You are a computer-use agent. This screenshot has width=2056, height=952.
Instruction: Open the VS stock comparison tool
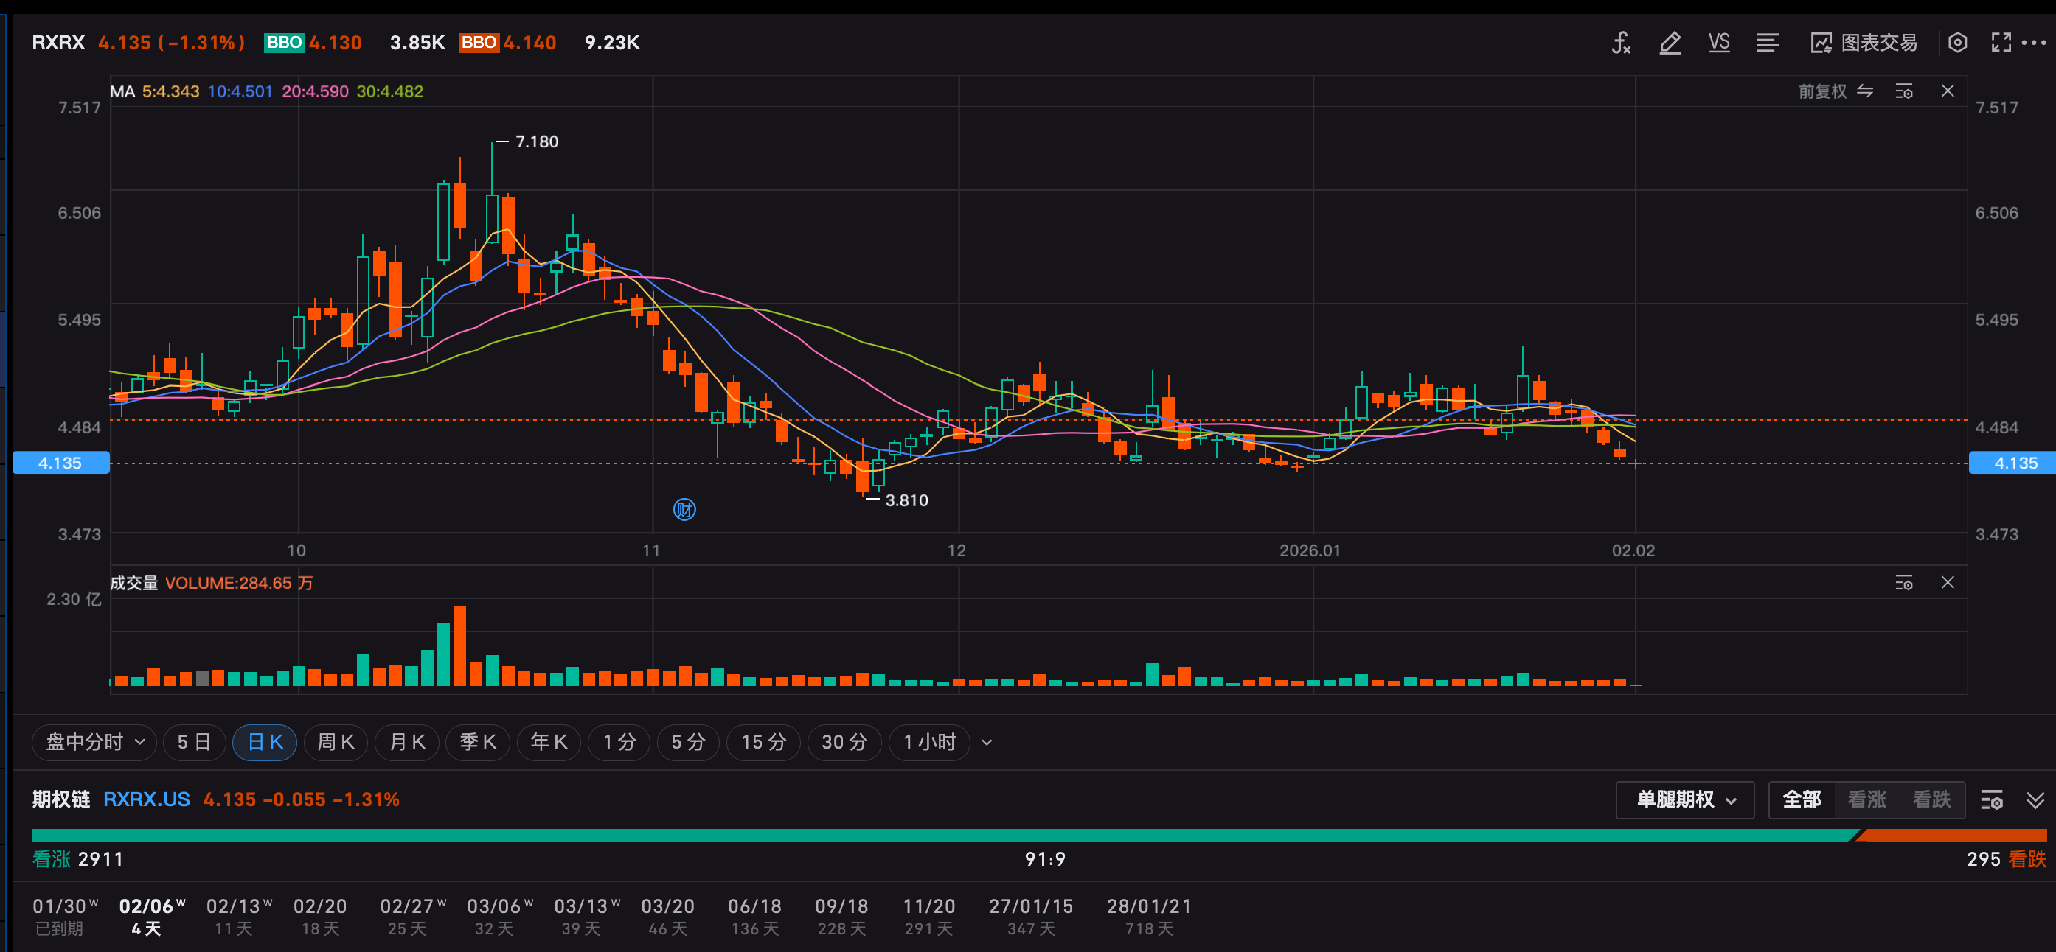(x=1718, y=43)
